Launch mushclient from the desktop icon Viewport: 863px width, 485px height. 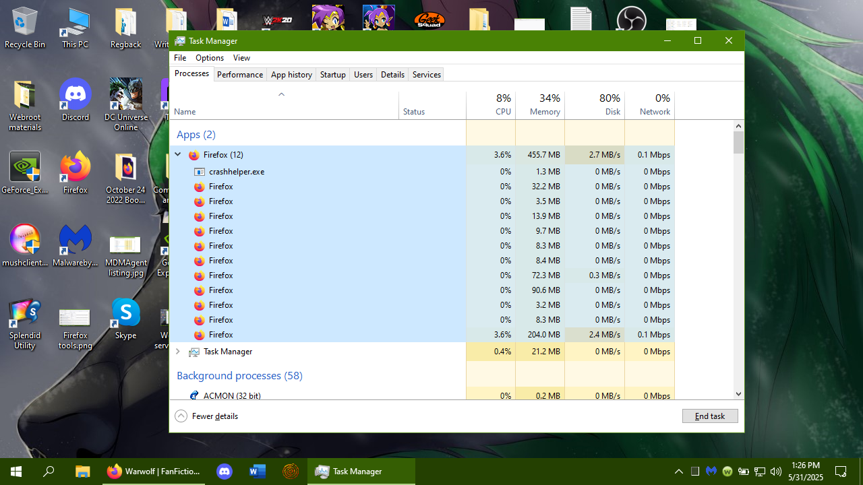pyautogui.click(x=25, y=245)
